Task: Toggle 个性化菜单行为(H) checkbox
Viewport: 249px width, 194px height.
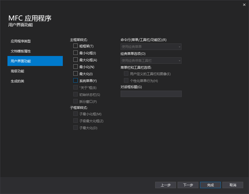Action: click(x=126, y=80)
